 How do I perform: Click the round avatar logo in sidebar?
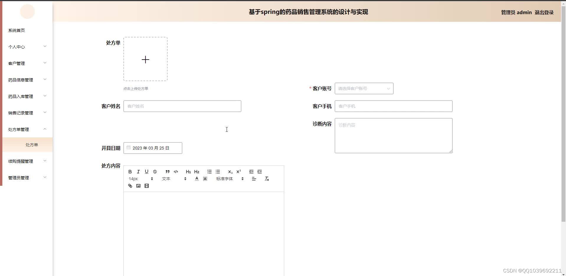27,11
